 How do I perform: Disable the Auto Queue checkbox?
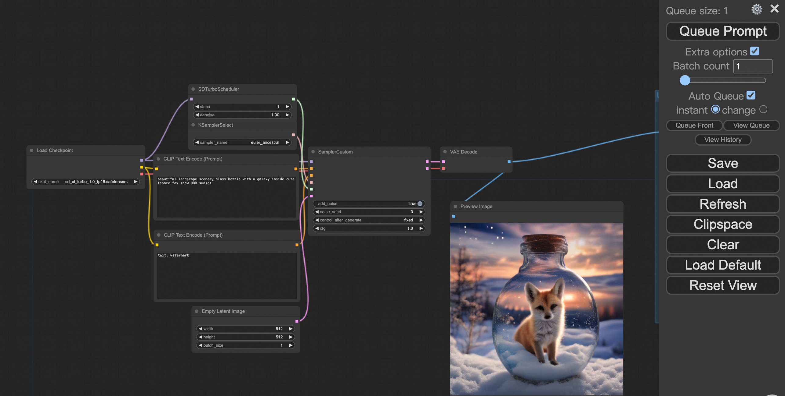[751, 95]
